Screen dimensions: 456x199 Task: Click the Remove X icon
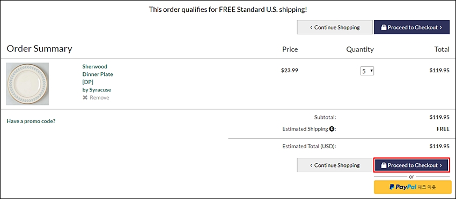click(x=85, y=98)
